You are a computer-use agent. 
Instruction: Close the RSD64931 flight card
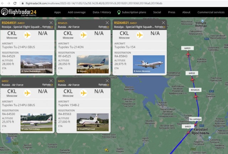51,23
